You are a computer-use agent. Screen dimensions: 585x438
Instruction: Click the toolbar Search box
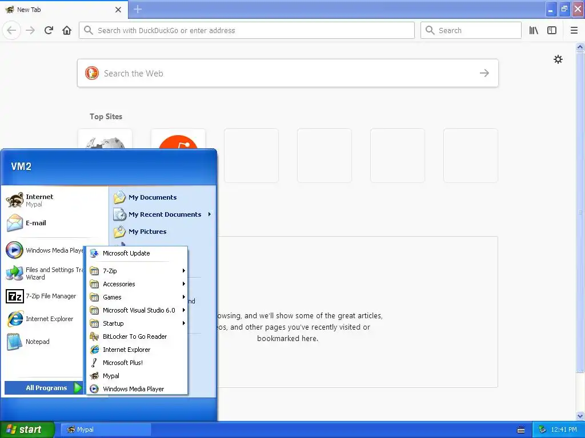[x=471, y=30]
